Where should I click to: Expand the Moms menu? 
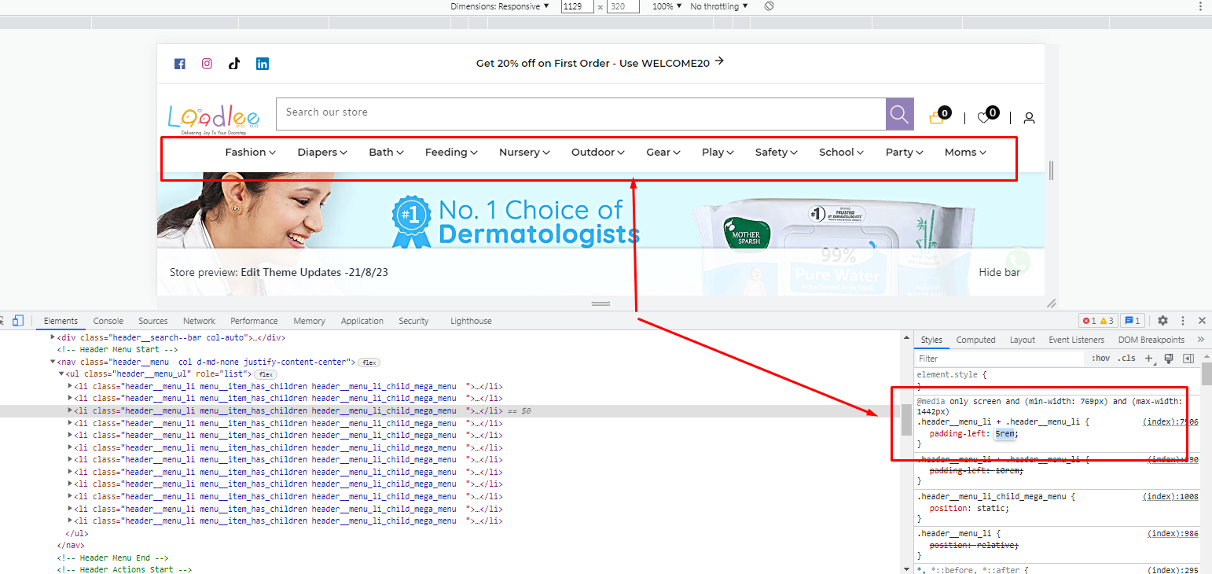pyautogui.click(x=965, y=153)
